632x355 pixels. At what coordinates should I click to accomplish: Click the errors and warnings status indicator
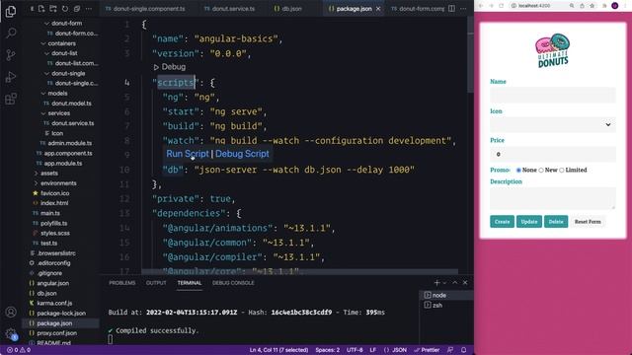coord(19,350)
